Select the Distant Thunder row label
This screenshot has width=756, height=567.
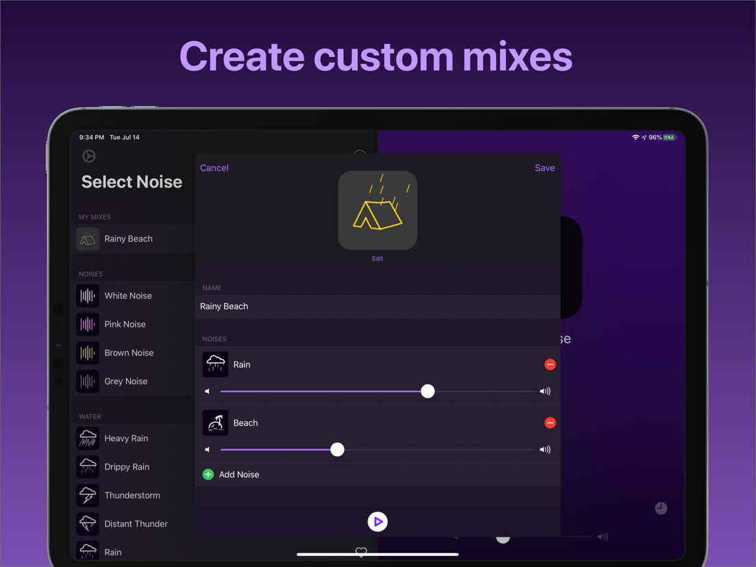(136, 524)
